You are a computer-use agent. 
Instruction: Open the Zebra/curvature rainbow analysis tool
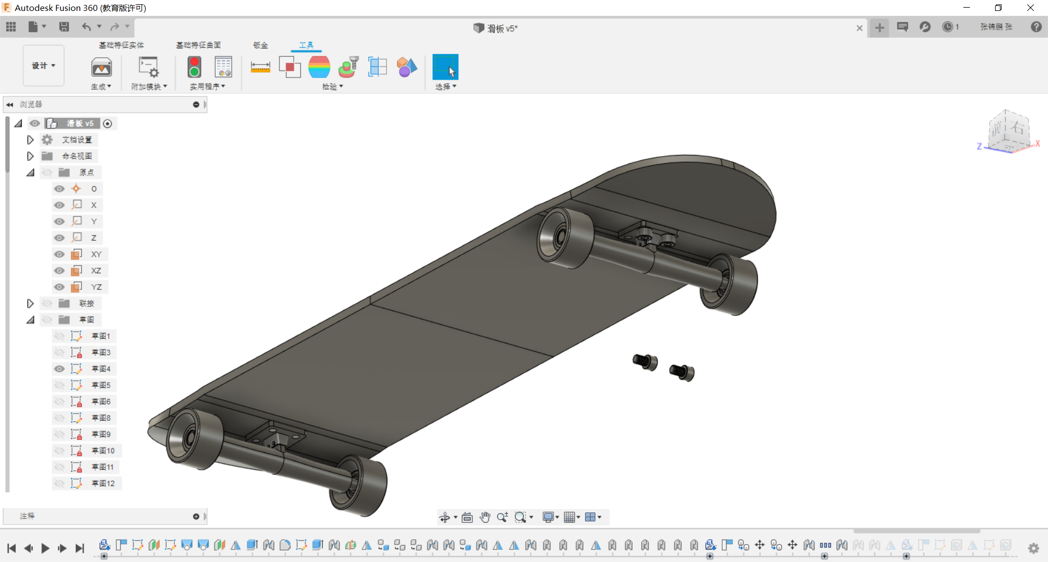pyautogui.click(x=319, y=67)
